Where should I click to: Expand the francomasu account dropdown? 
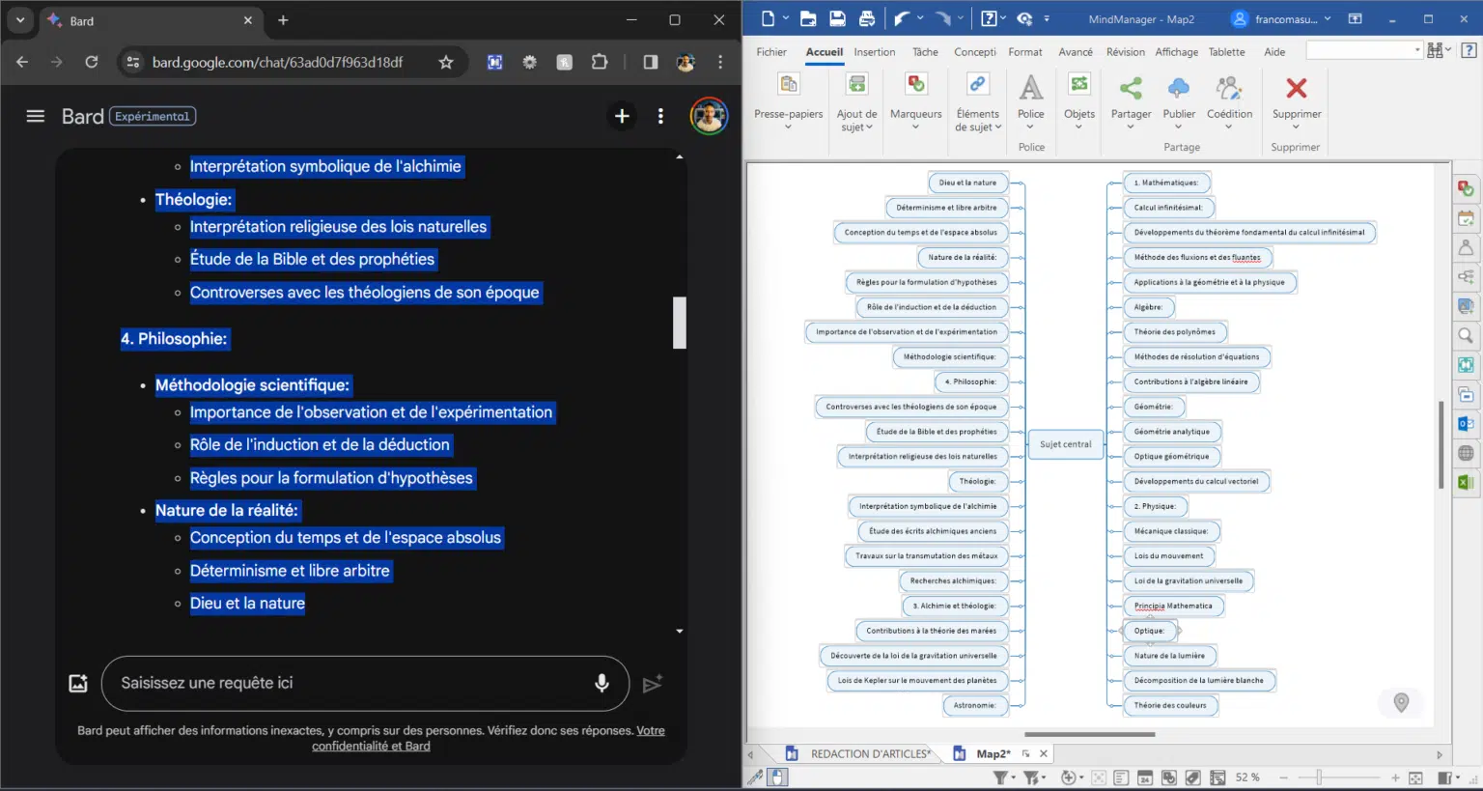[x=1329, y=19]
